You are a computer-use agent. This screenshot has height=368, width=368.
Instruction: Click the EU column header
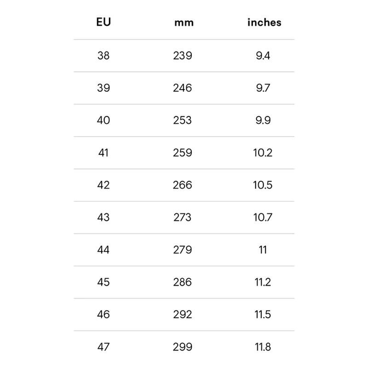103,22
